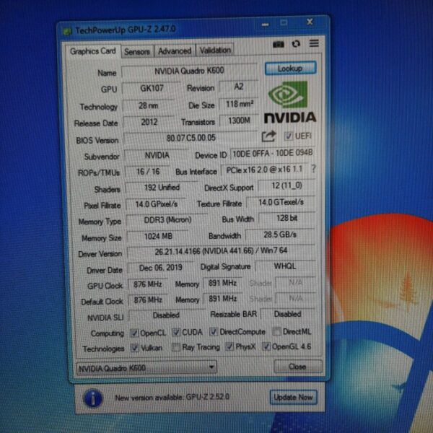433x433 pixels.
Task: Toggle the Ray Tracing checkbox
Action: (x=177, y=347)
